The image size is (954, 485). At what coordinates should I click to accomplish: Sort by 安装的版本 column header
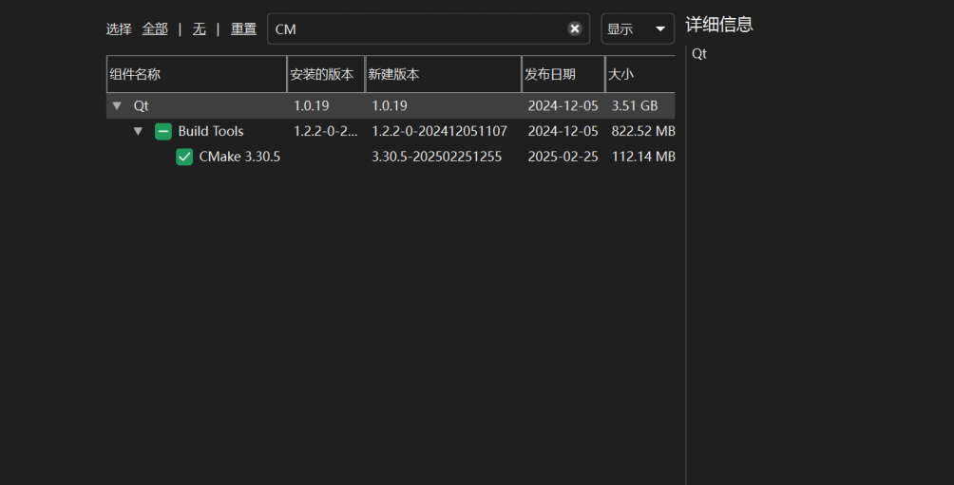coord(326,74)
